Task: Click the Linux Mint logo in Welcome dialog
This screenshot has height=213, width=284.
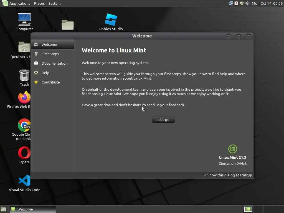Action: coord(233,149)
